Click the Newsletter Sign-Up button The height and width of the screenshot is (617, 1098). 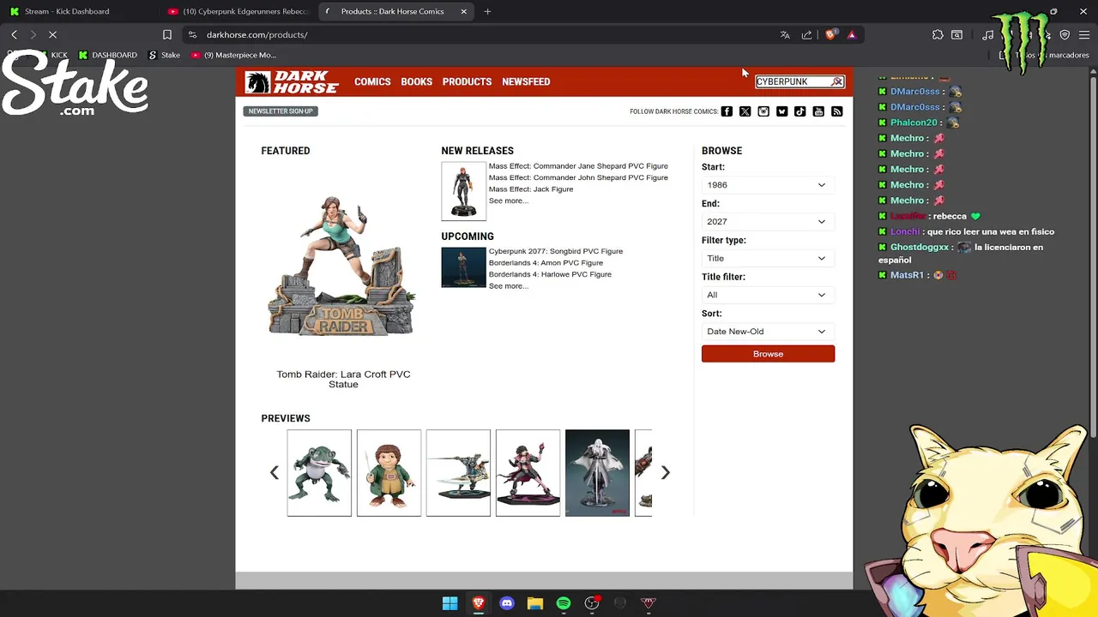(281, 111)
